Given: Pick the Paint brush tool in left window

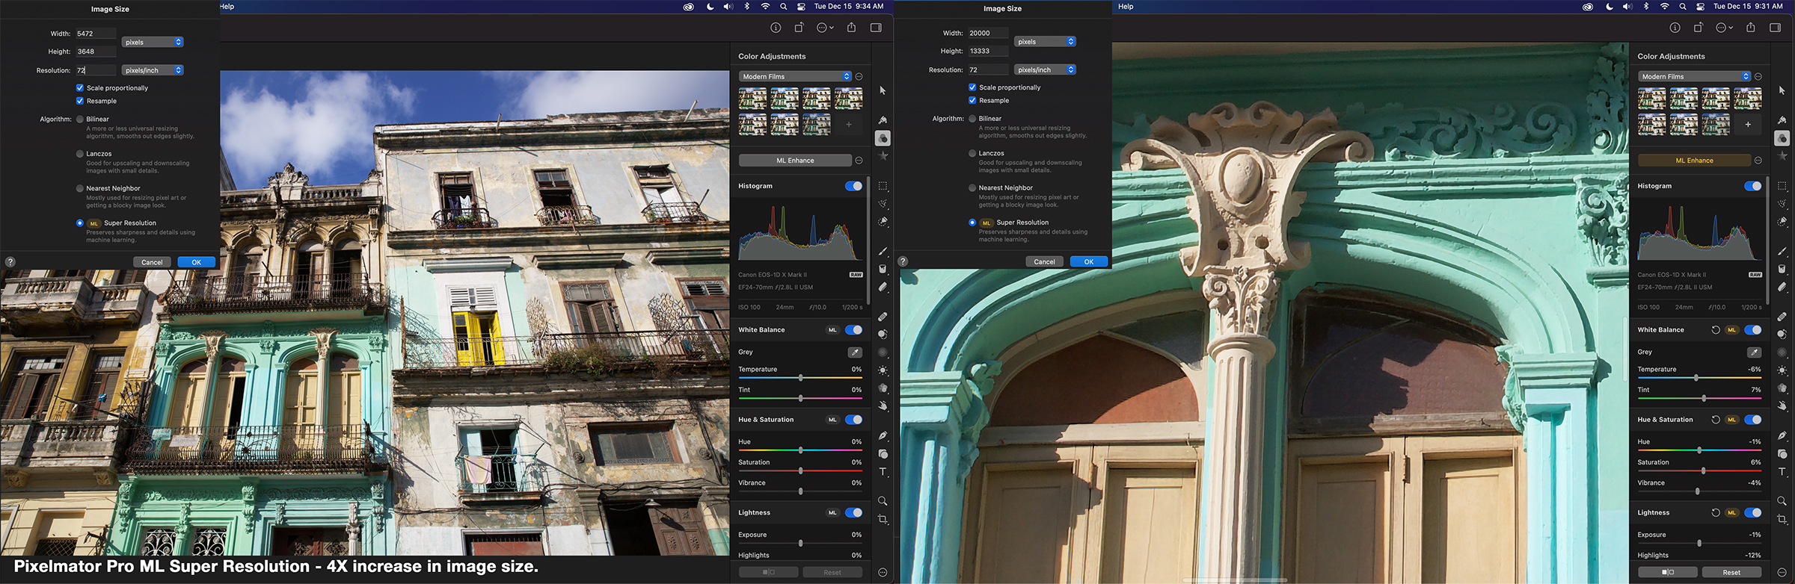Looking at the screenshot, I should point(883,252).
